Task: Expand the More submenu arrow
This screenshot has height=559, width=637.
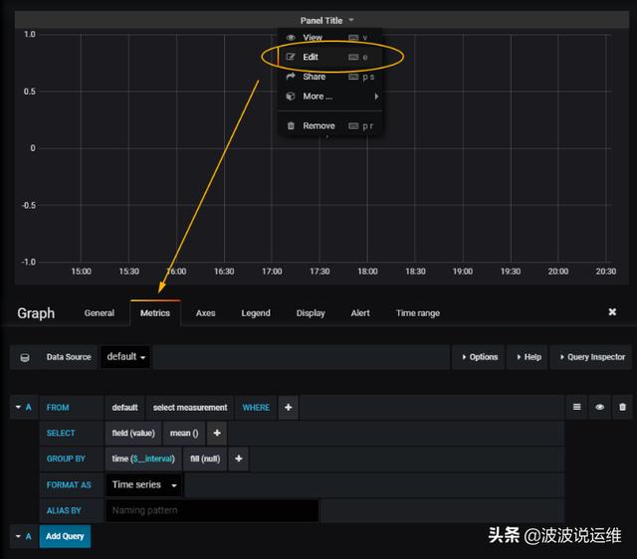Action: pyautogui.click(x=376, y=96)
